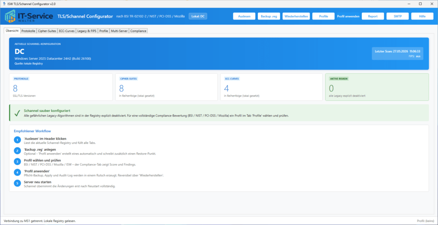Minimize the configurator window
The height and width of the screenshot is (225, 438).
tap(408, 4)
